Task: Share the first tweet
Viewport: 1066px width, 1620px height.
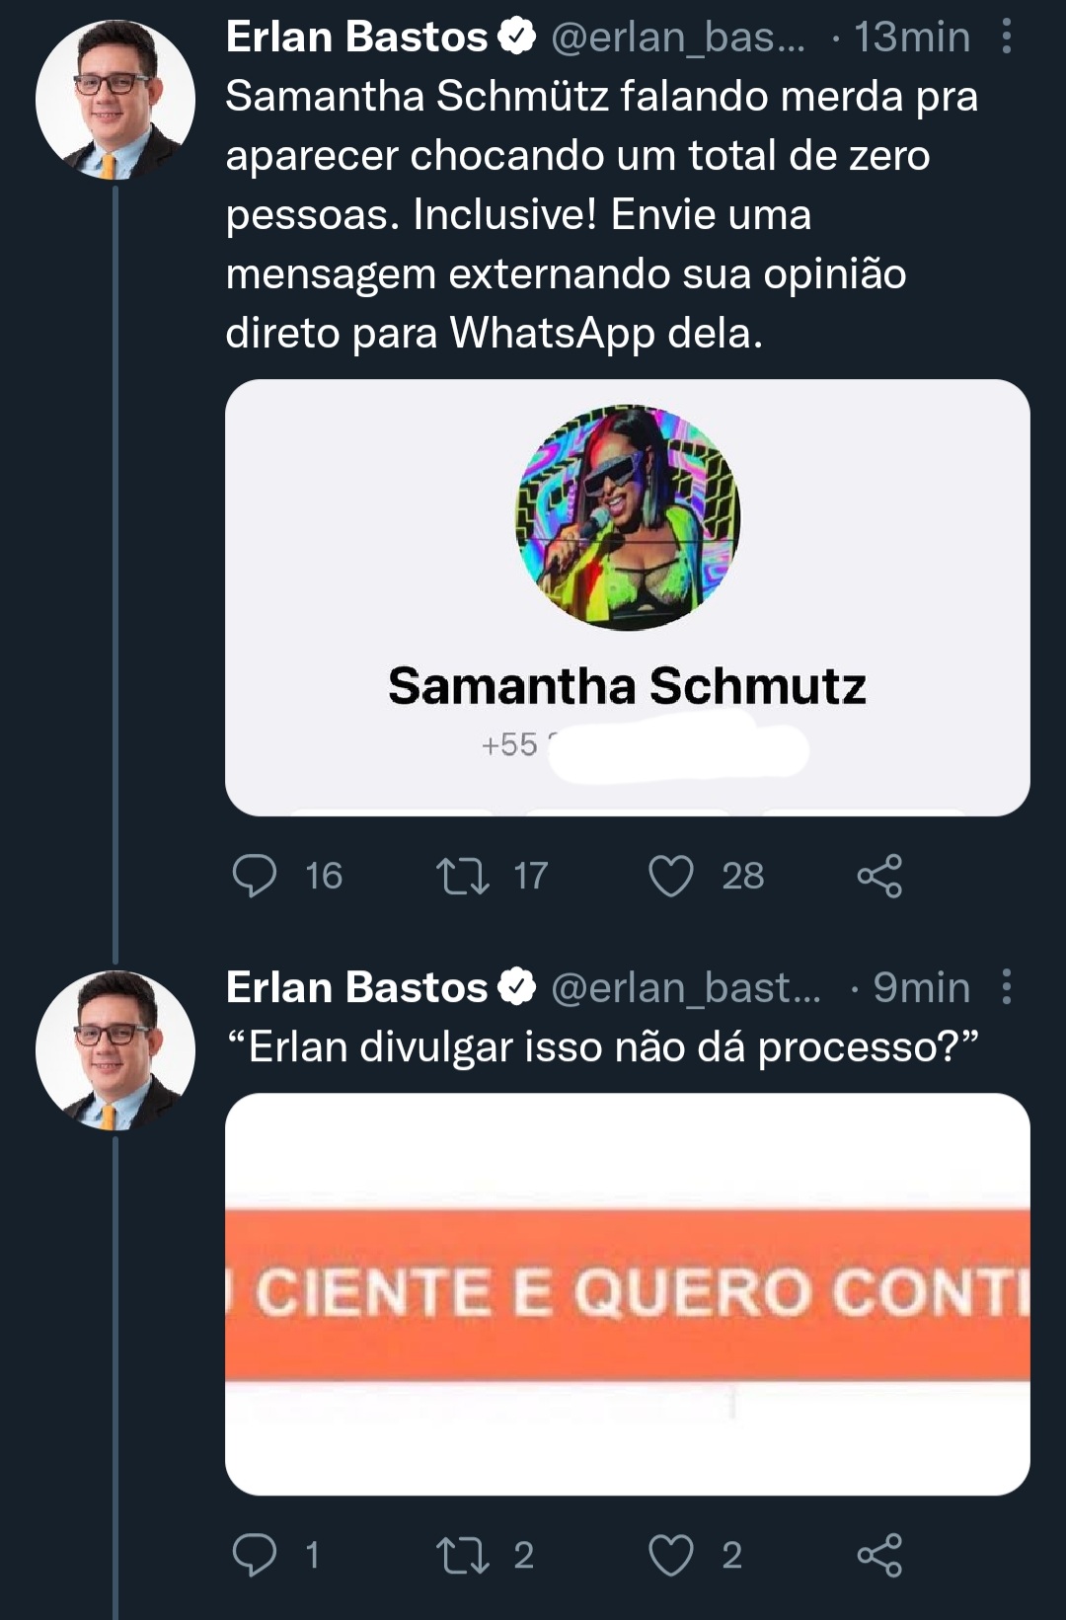Action: tap(879, 876)
